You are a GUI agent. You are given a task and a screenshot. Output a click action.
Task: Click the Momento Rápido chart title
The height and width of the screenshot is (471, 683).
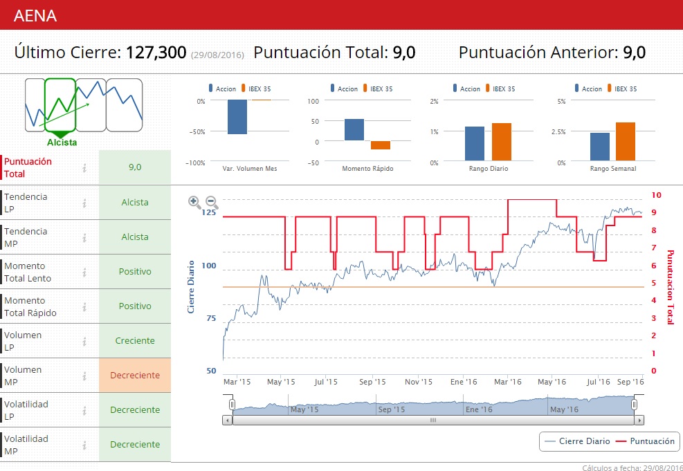click(367, 169)
